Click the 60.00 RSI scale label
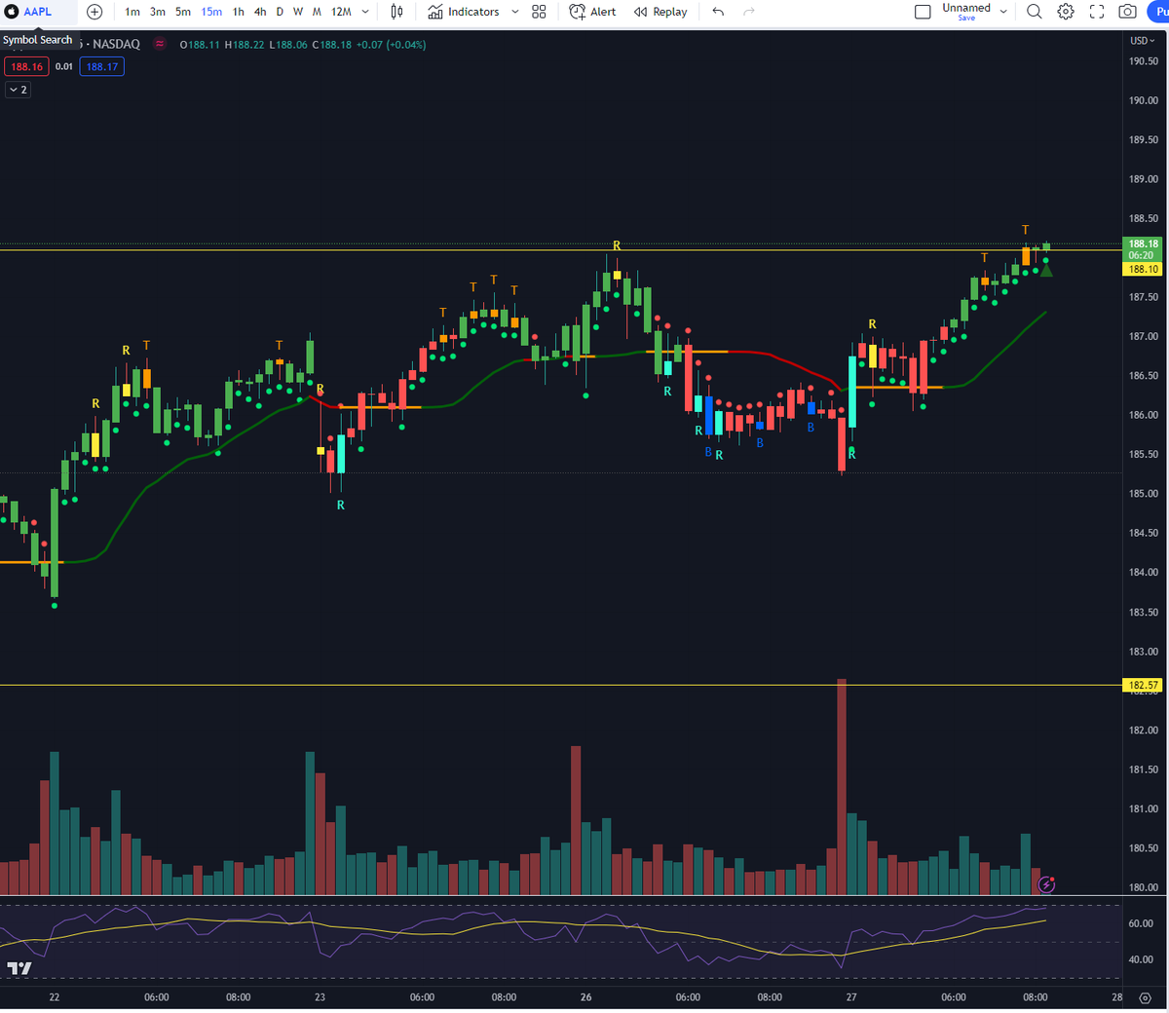1169x1013 pixels. [1141, 923]
